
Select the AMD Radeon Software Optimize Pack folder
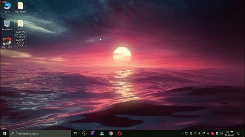coord(20,33)
